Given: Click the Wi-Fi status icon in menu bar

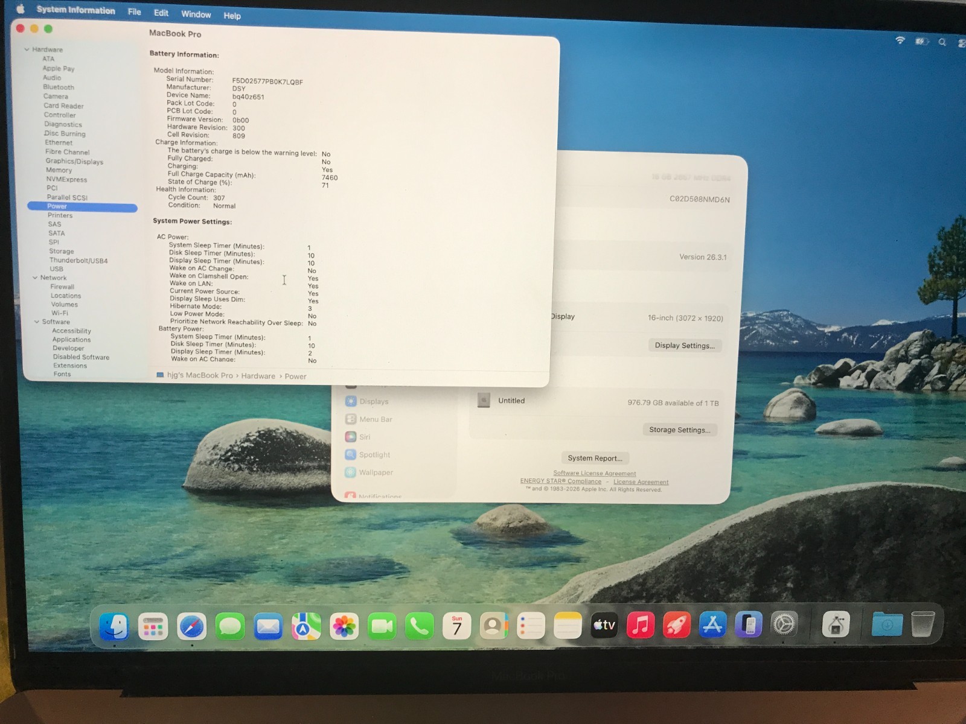Looking at the screenshot, I should coord(900,40).
